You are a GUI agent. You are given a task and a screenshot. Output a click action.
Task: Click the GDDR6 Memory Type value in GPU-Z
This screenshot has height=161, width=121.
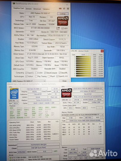(x=34, y=47)
